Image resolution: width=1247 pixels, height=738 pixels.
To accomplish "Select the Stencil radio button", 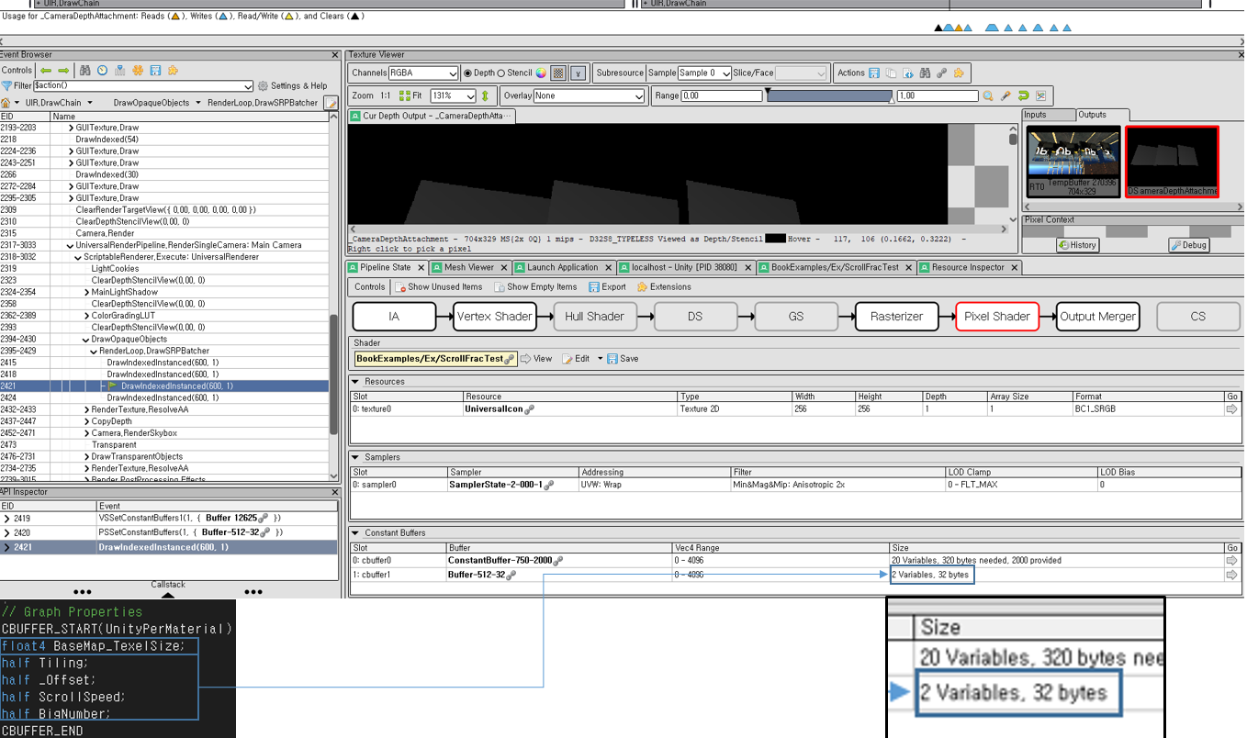I will pos(501,73).
